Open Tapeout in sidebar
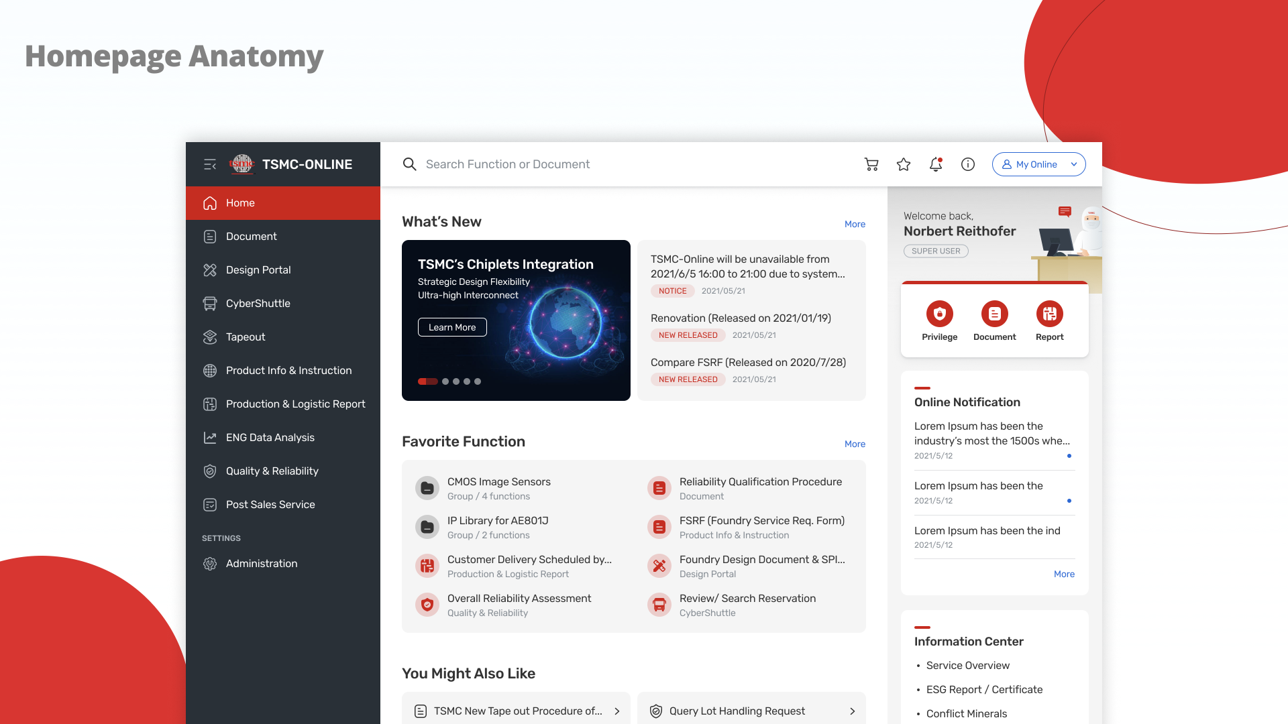The height and width of the screenshot is (724, 1288). 283,337
